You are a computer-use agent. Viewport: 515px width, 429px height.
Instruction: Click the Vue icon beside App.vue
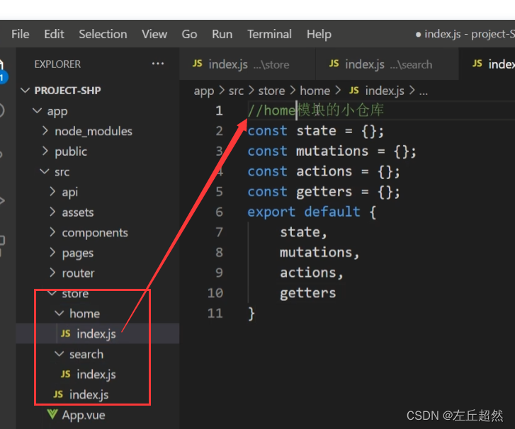coord(52,414)
